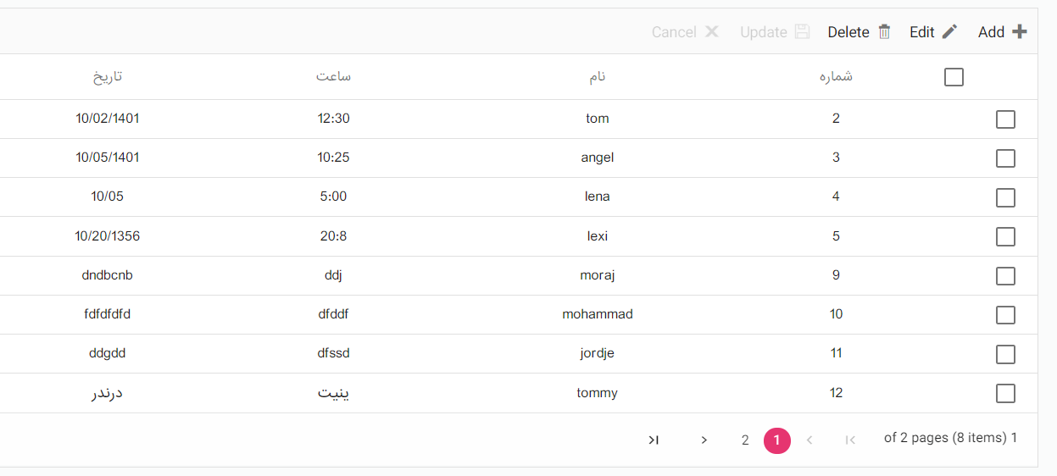Click the Edit pencil icon
The image size is (1057, 476).
[949, 32]
